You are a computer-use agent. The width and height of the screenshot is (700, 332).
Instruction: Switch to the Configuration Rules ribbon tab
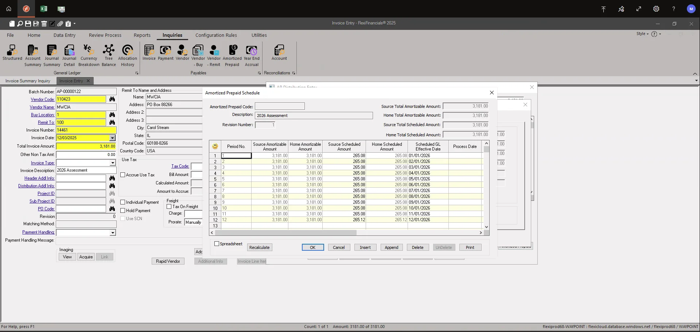(x=216, y=35)
